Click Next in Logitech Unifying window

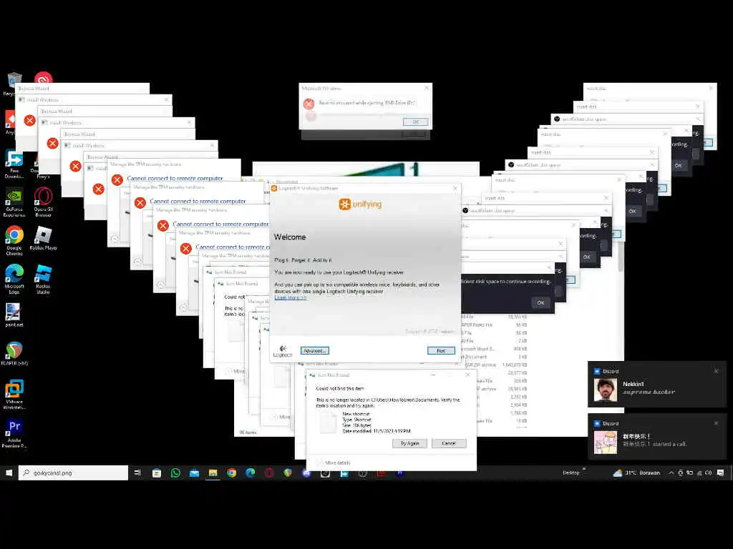[441, 350]
